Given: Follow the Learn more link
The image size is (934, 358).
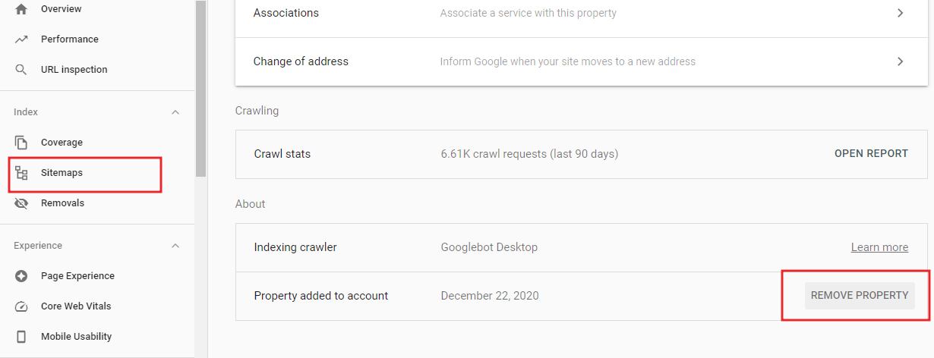Looking at the screenshot, I should [879, 247].
